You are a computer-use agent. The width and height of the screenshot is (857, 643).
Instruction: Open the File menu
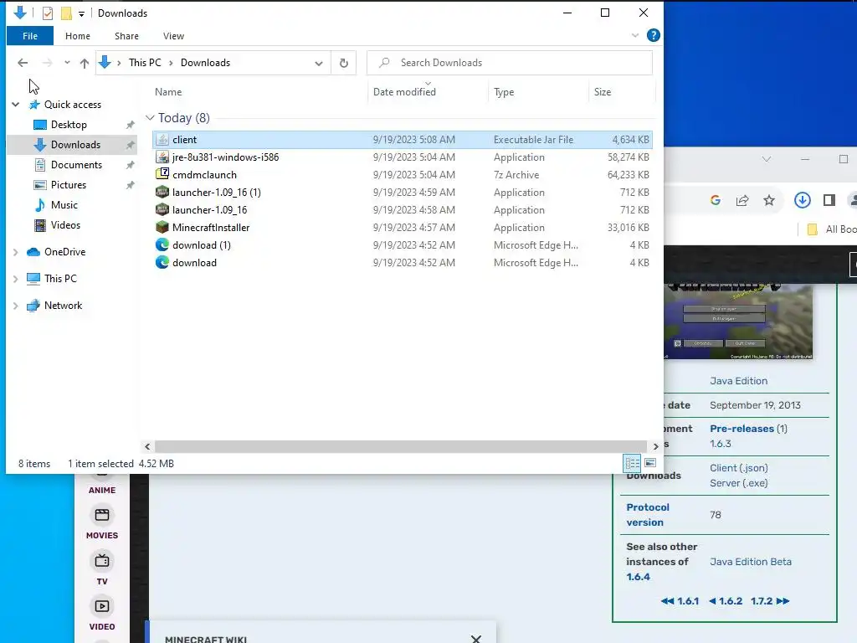coord(30,36)
